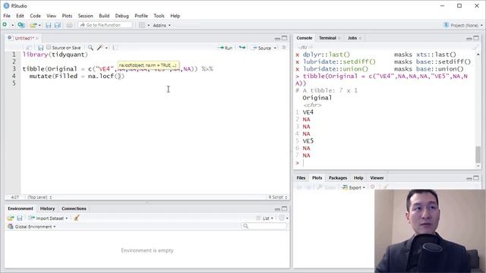The width and height of the screenshot is (486, 273).
Task: Click the Save All icon
Action: pos(58,25)
